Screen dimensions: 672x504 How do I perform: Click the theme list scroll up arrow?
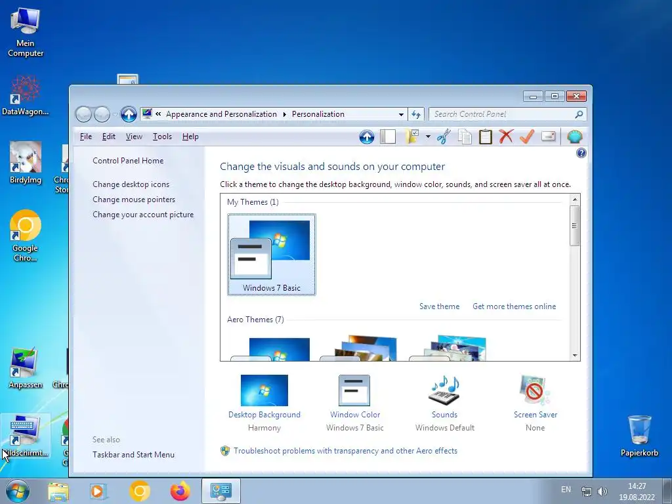575,199
